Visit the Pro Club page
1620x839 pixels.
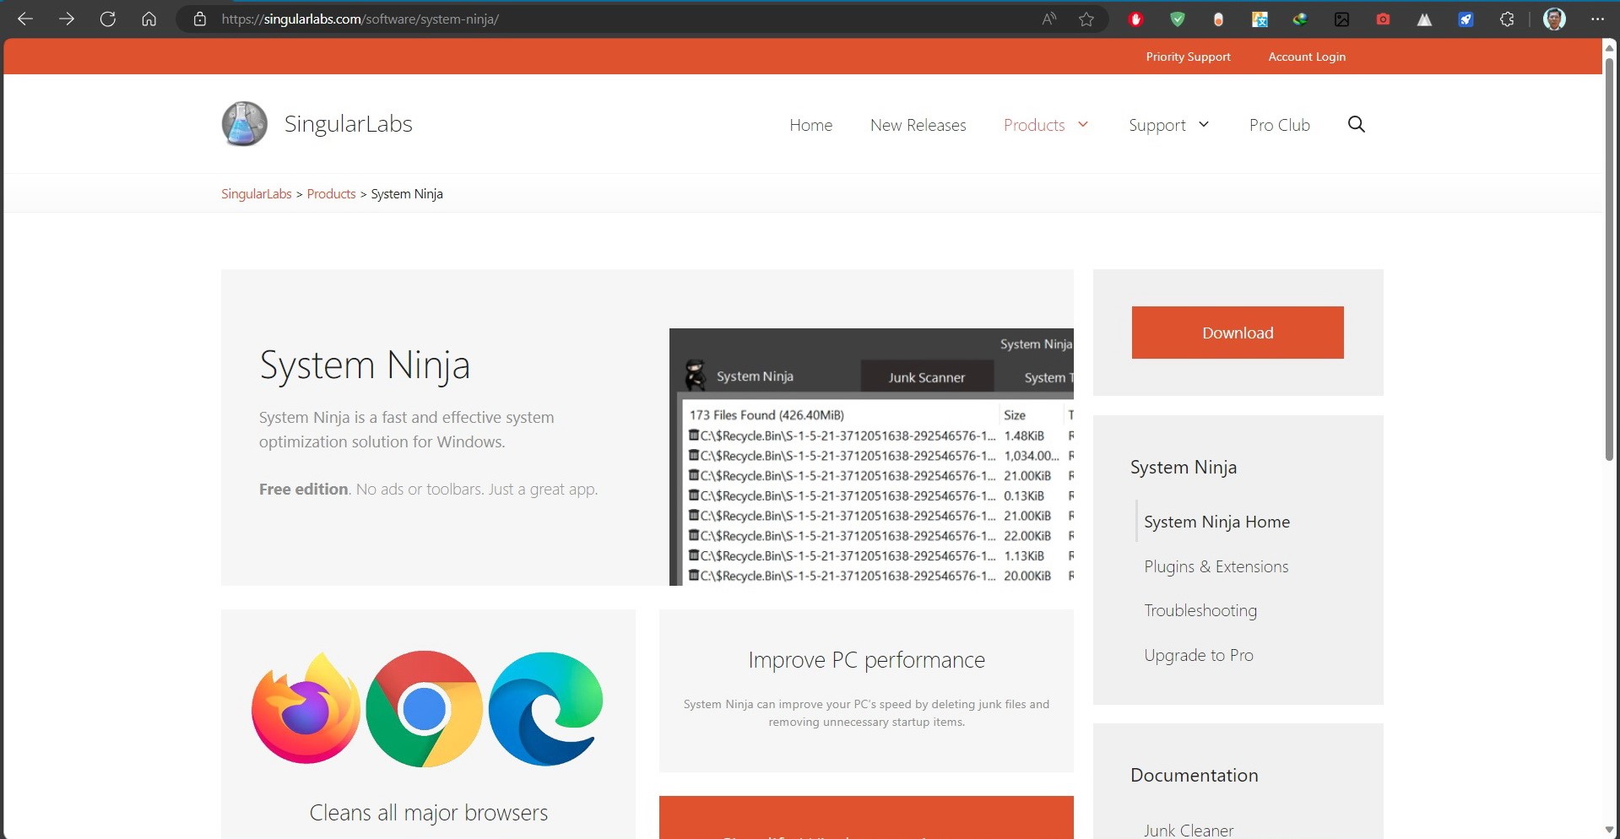pyautogui.click(x=1280, y=125)
